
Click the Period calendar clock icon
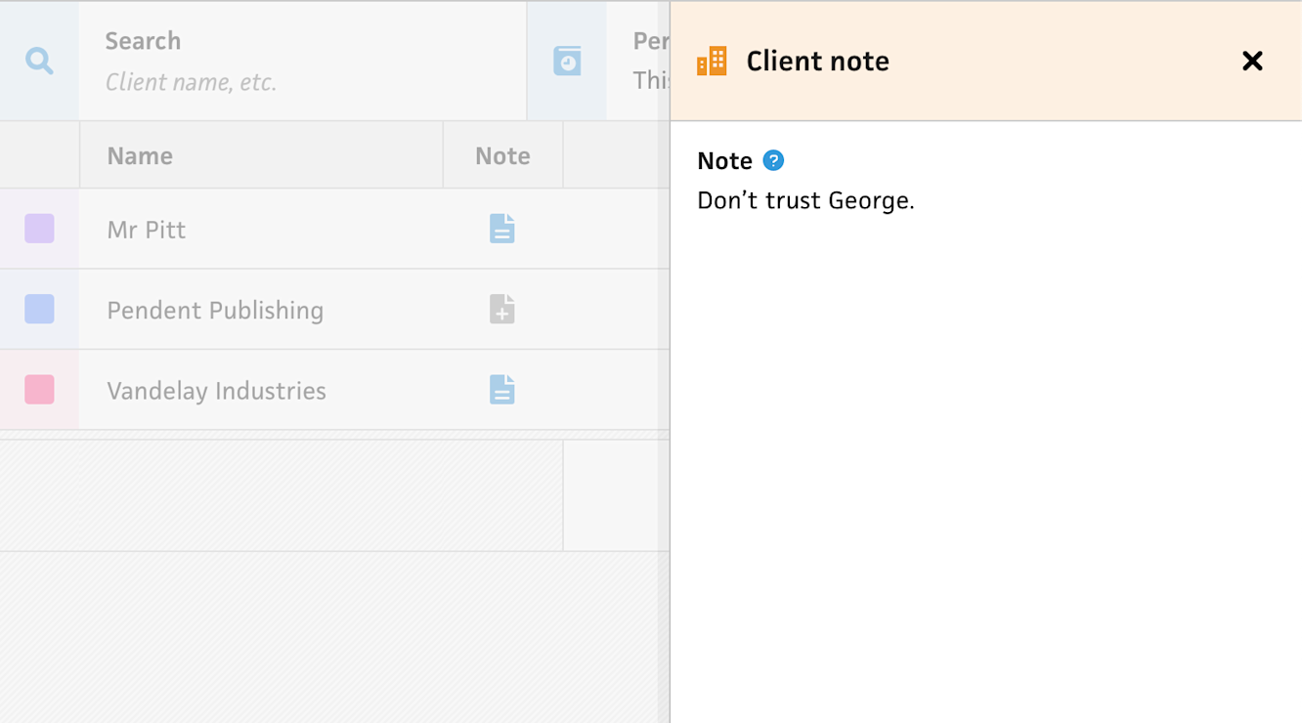click(567, 62)
